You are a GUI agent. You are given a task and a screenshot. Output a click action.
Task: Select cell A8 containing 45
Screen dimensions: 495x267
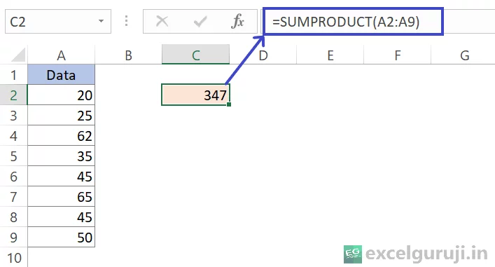click(61, 217)
